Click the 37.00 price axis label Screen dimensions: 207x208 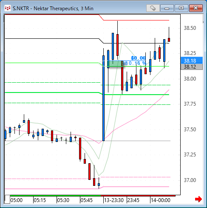[x=190, y=180]
